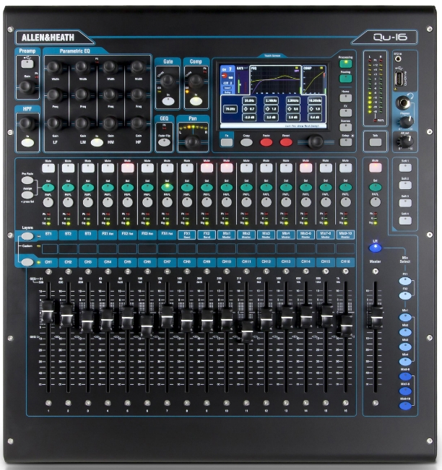Select Mix9-10 in Mix Select column
This screenshot has width=442, height=470.
tap(405, 406)
